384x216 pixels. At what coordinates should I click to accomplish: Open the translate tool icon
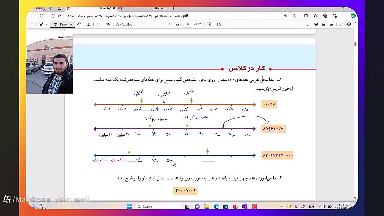click(x=108, y=24)
